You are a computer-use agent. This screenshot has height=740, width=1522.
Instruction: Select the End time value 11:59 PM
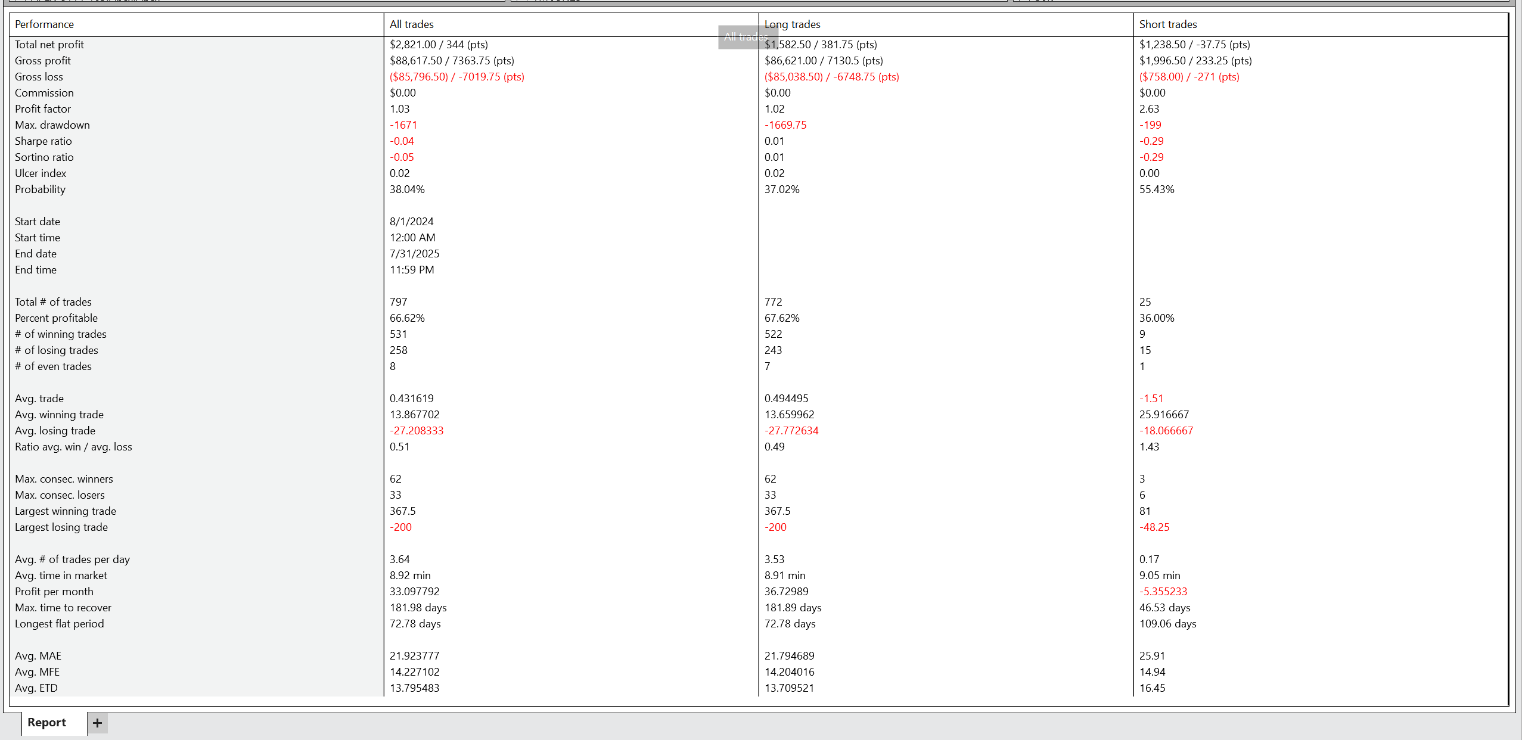coord(412,270)
